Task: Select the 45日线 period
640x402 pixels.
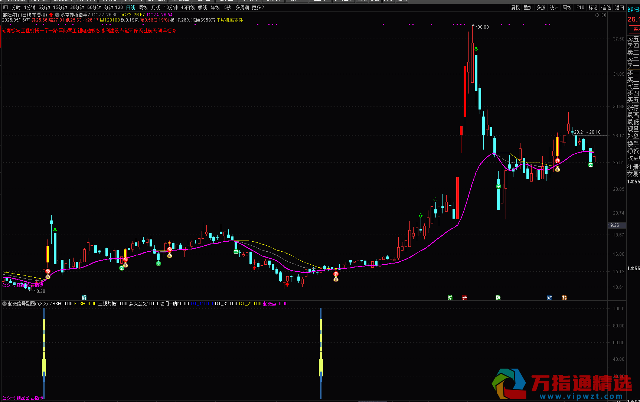Action: [188, 7]
